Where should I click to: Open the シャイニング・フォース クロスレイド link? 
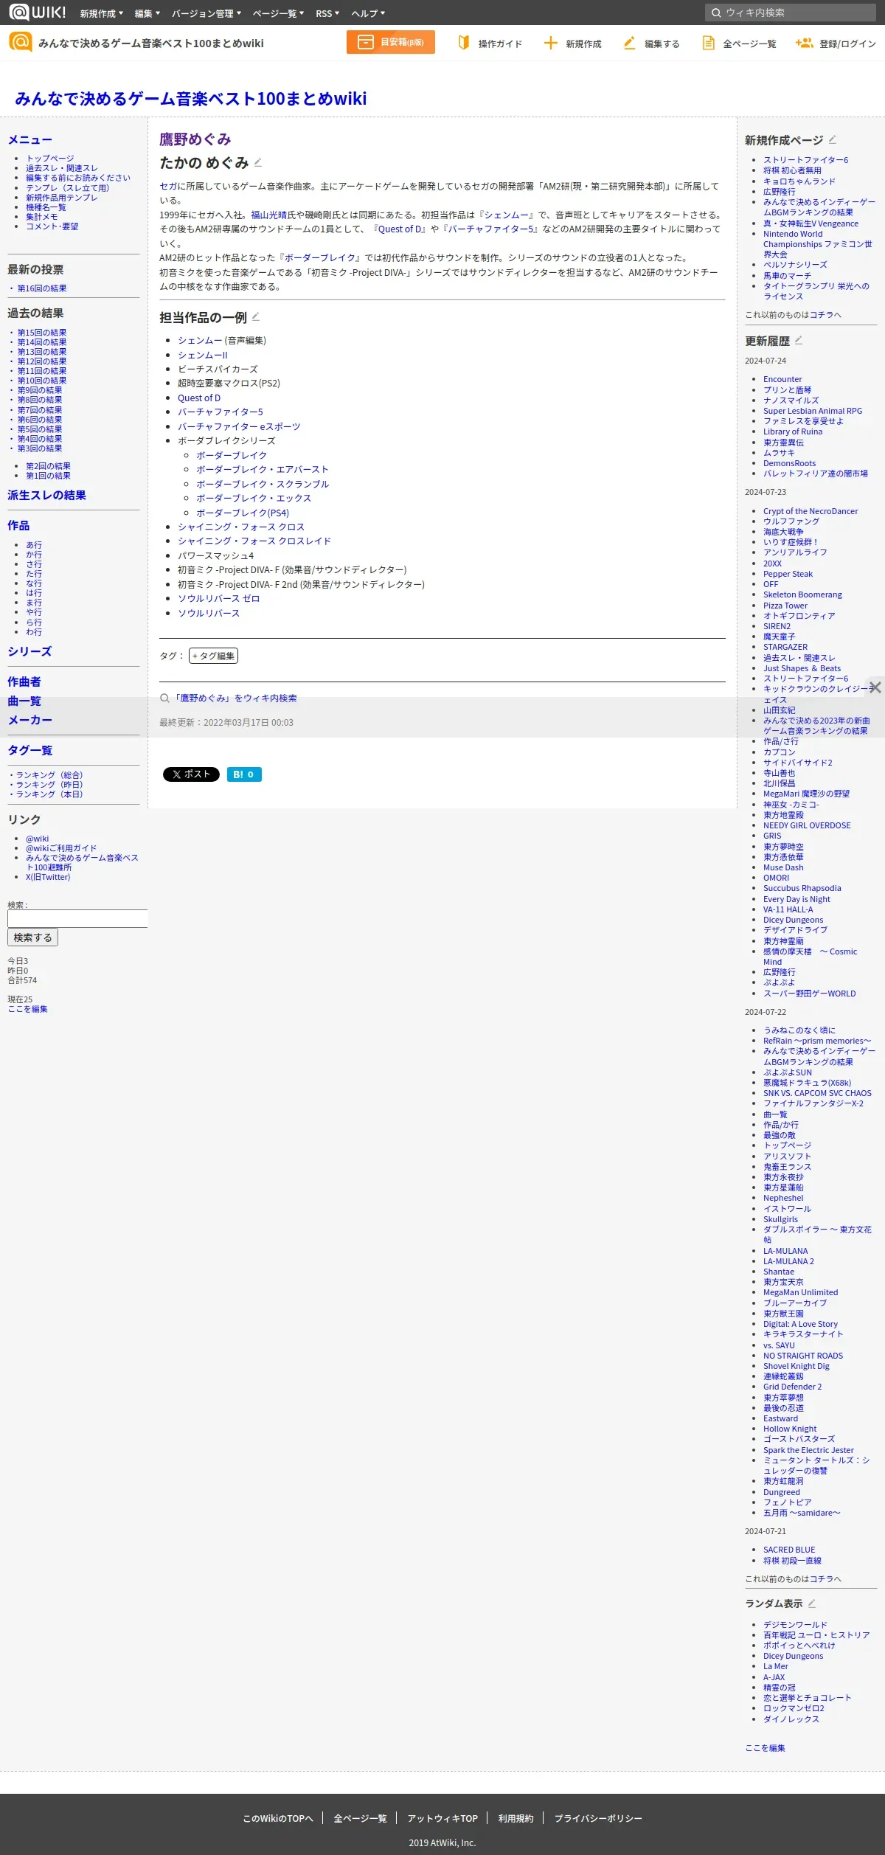coord(254,541)
